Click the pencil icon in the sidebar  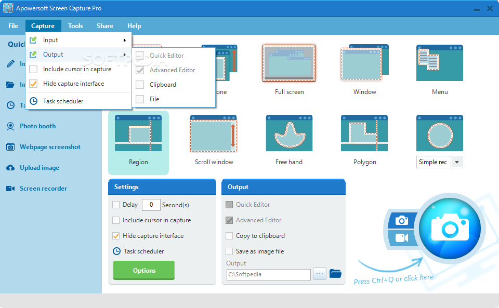tap(10, 63)
